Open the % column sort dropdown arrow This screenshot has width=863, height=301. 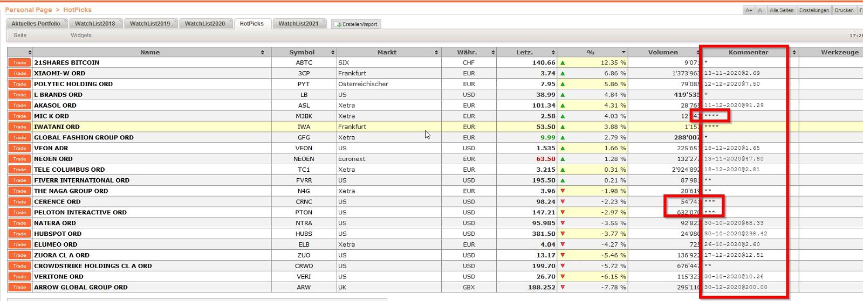pyautogui.click(x=624, y=52)
